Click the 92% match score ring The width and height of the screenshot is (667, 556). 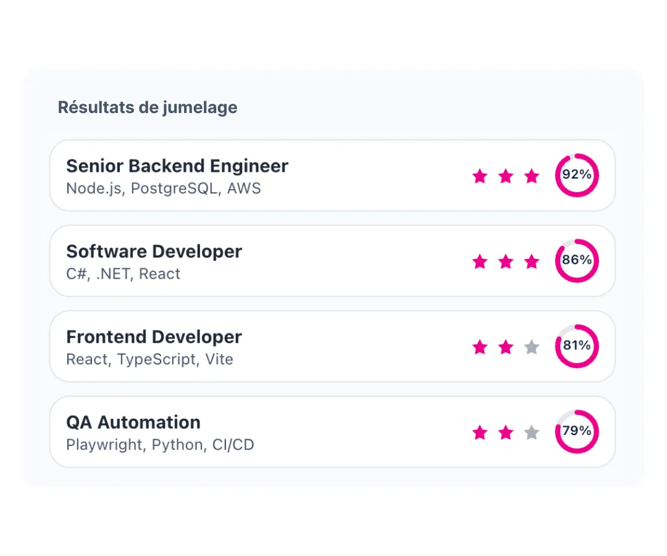coord(577,175)
